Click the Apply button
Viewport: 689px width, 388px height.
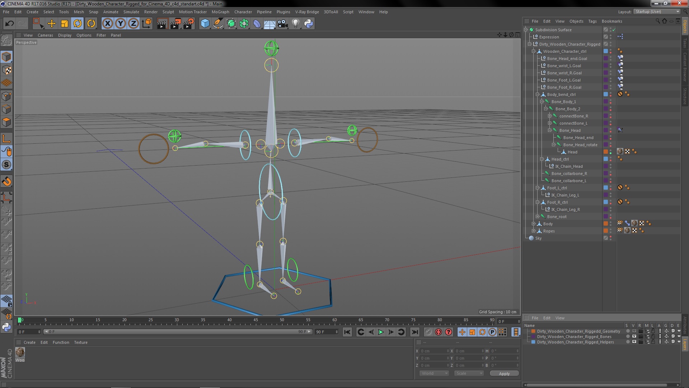(x=504, y=374)
